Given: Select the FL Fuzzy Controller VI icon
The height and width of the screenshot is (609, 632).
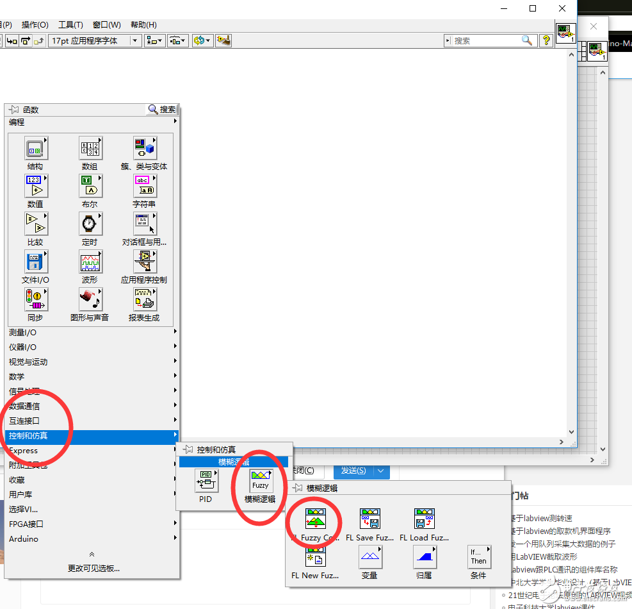Looking at the screenshot, I should click(x=315, y=519).
